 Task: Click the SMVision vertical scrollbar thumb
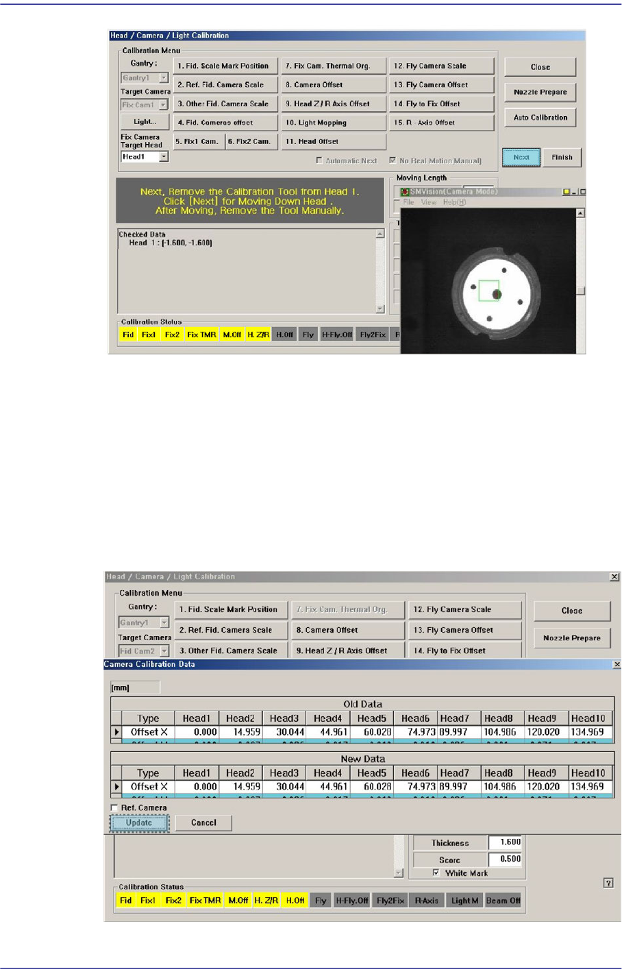click(580, 291)
